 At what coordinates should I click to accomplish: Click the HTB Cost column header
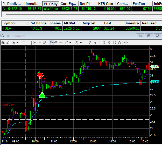point(106,4)
